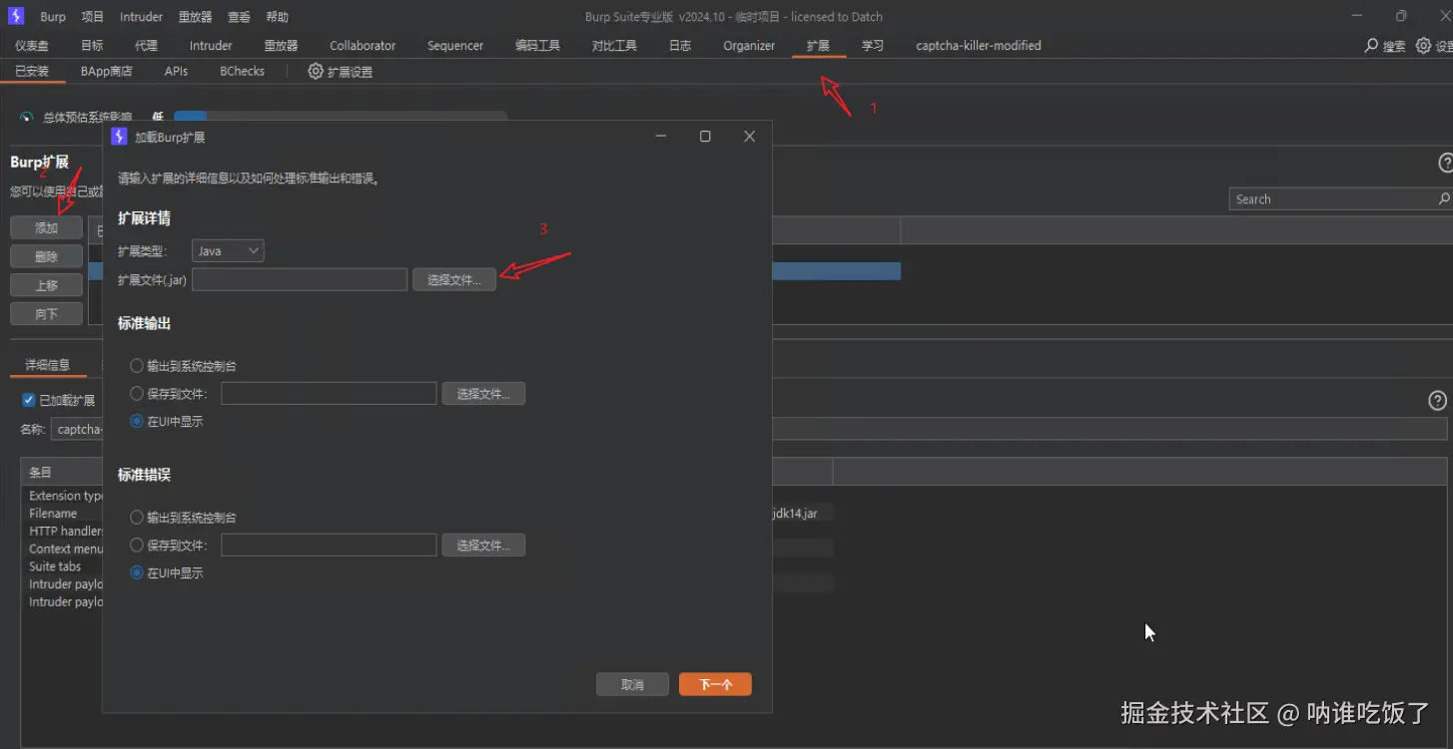Select 标准错误 在UI中显示 radio
1453x749 pixels.
tap(137, 573)
